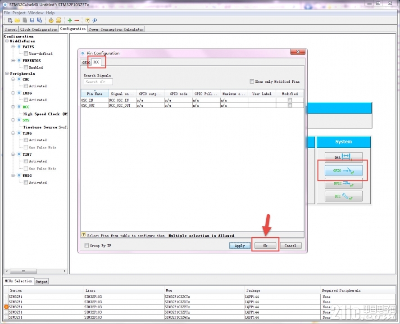Click the Save Project As icon
The image size is (400, 324).
(x=40, y=20)
